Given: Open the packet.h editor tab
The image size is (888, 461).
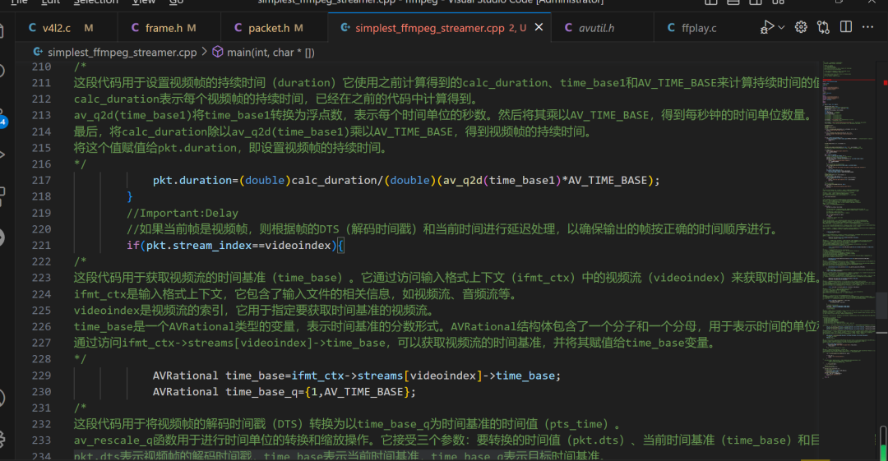Looking at the screenshot, I should click(268, 28).
